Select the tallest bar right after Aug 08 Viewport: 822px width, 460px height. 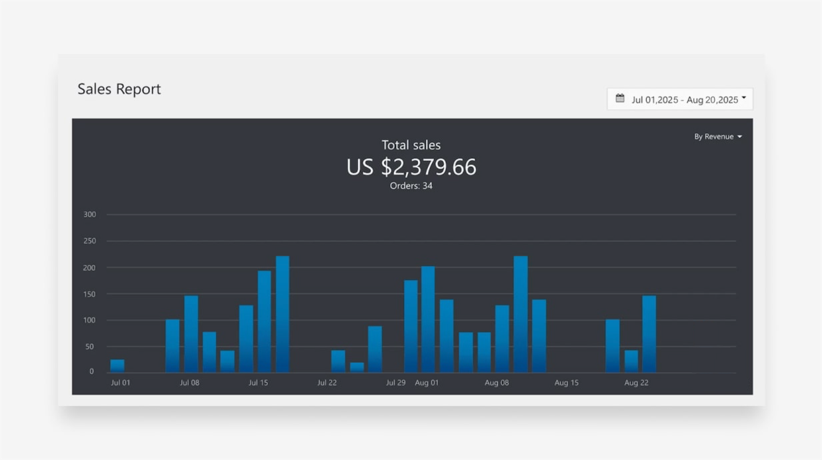(x=521, y=313)
